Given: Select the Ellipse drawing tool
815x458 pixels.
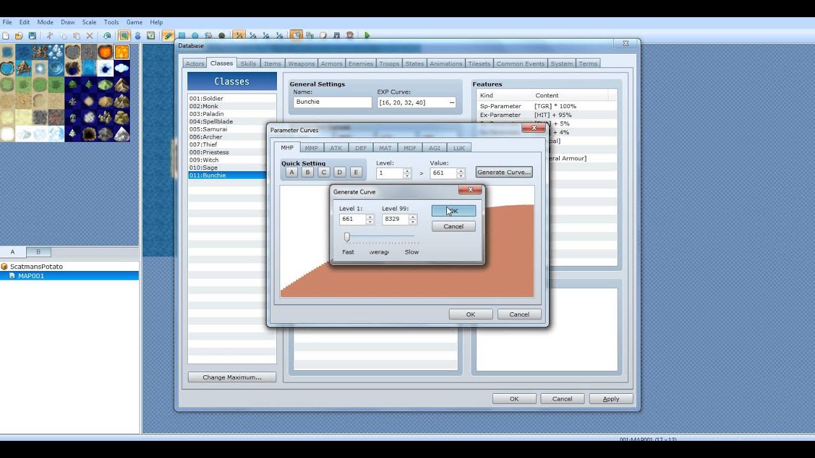Looking at the screenshot, I should coord(195,36).
